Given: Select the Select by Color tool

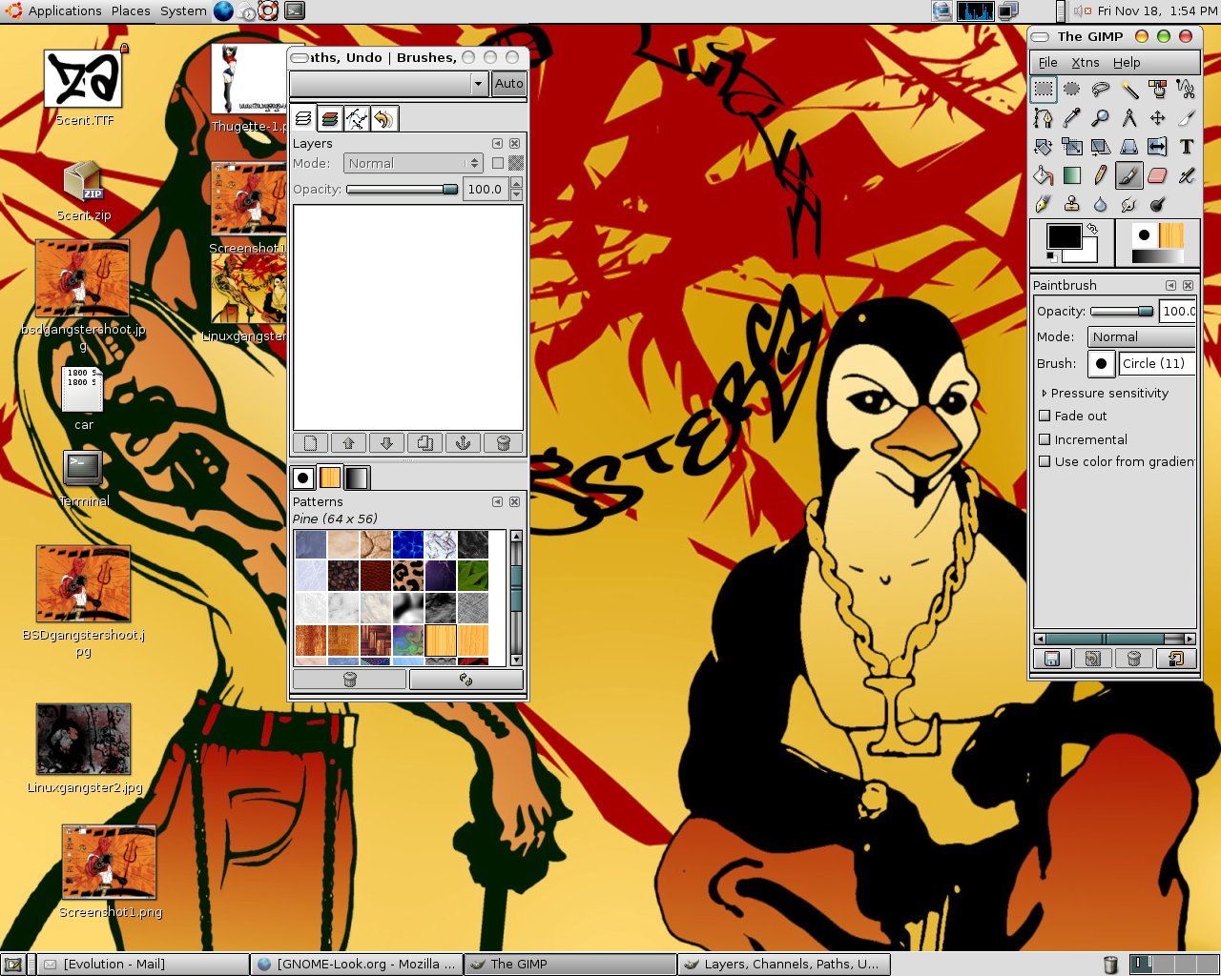Looking at the screenshot, I should [1158, 90].
